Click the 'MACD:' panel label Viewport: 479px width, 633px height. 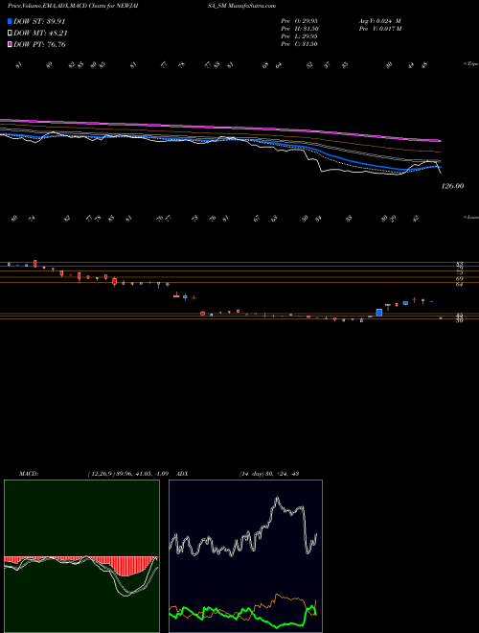click(28, 474)
